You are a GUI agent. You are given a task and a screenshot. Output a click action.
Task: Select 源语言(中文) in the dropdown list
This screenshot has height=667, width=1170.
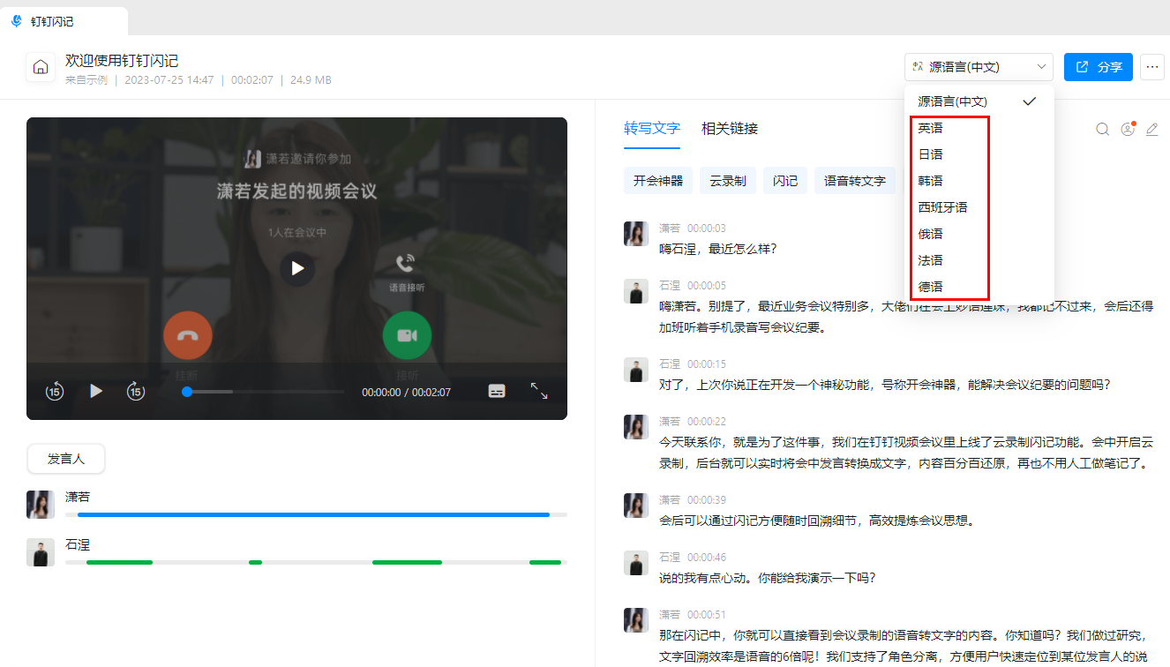click(979, 101)
